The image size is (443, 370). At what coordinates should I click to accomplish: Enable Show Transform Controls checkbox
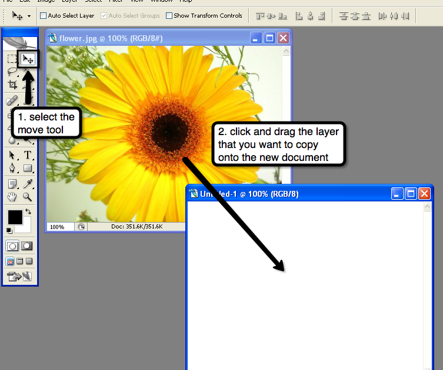tap(169, 15)
